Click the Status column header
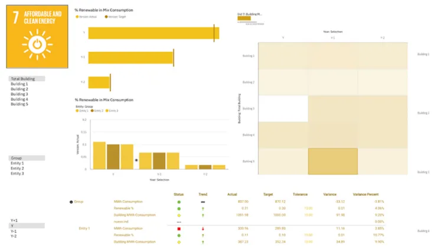 point(179,194)
